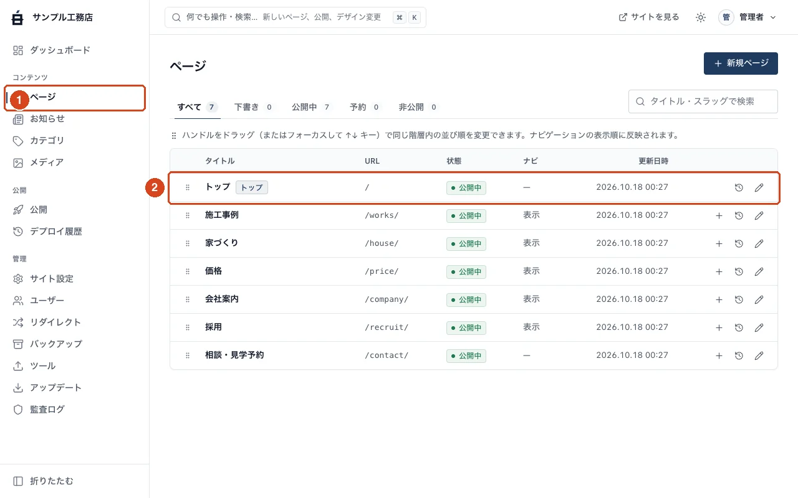The width and height of the screenshot is (798, 498).
Task: Click drag handle of 会社案内 row
Action: (188, 299)
